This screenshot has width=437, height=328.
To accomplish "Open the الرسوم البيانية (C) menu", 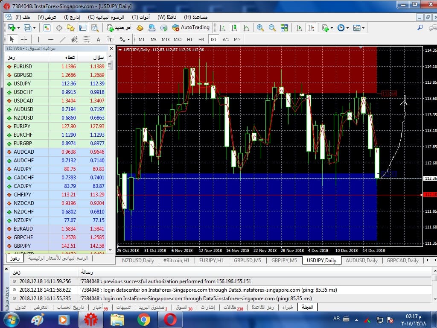I will [106, 17].
